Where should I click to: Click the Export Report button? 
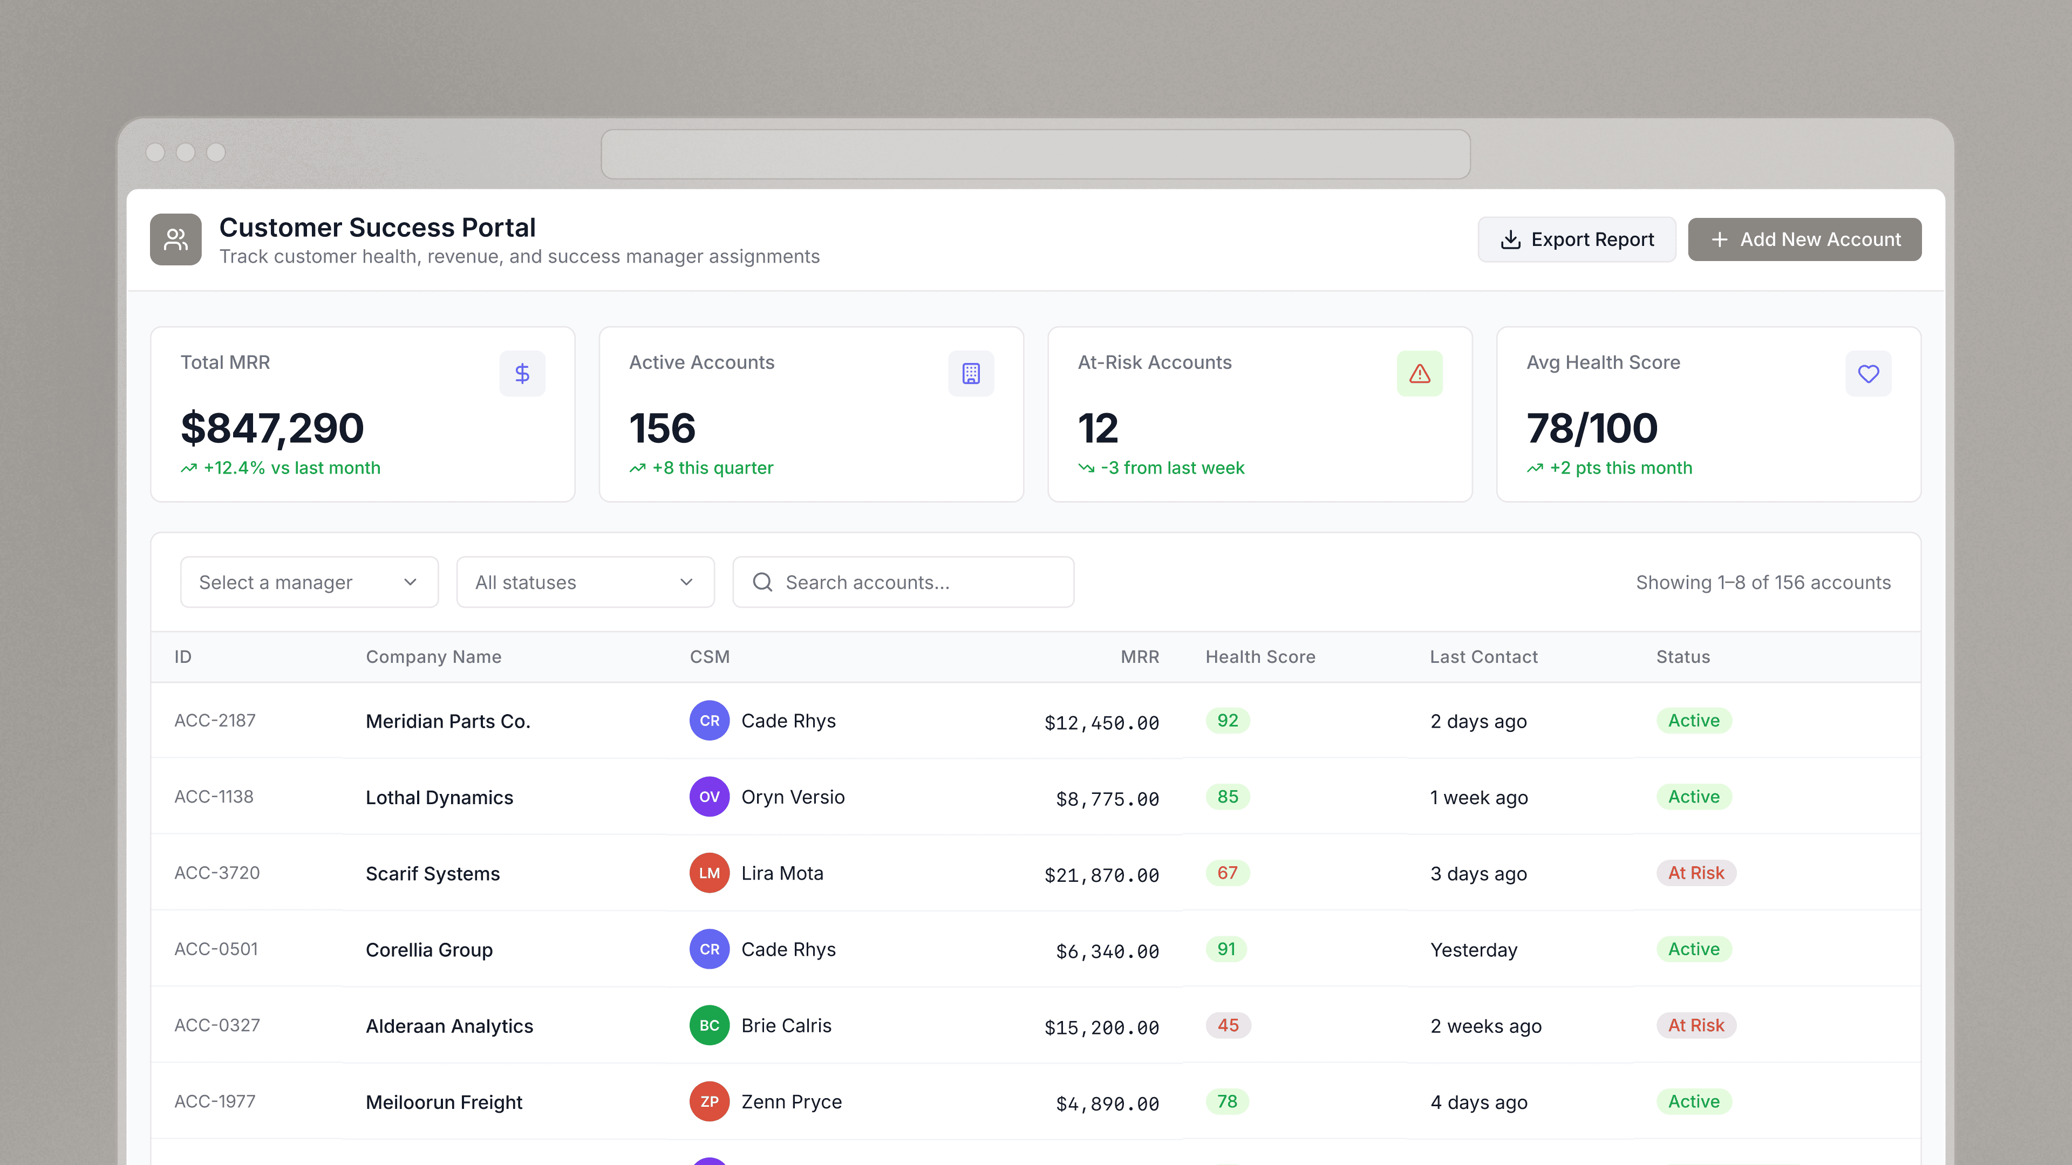tap(1577, 239)
